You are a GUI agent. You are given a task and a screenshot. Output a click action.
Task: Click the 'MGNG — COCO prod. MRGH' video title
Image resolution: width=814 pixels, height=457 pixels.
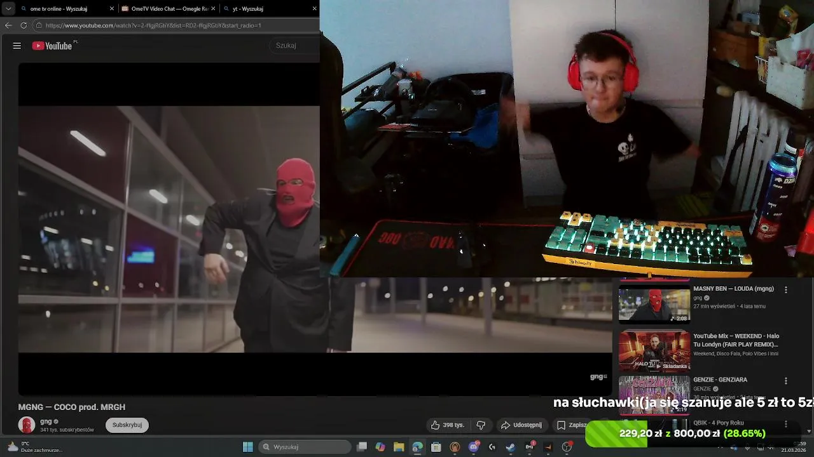[72, 407]
